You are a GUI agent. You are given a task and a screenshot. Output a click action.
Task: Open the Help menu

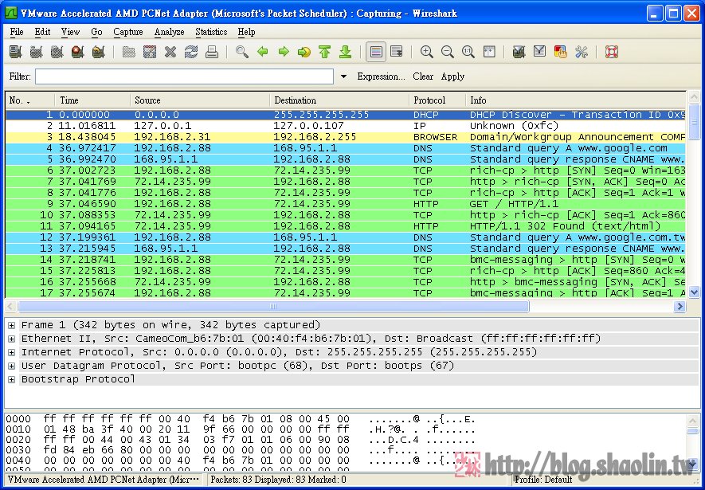[246, 32]
